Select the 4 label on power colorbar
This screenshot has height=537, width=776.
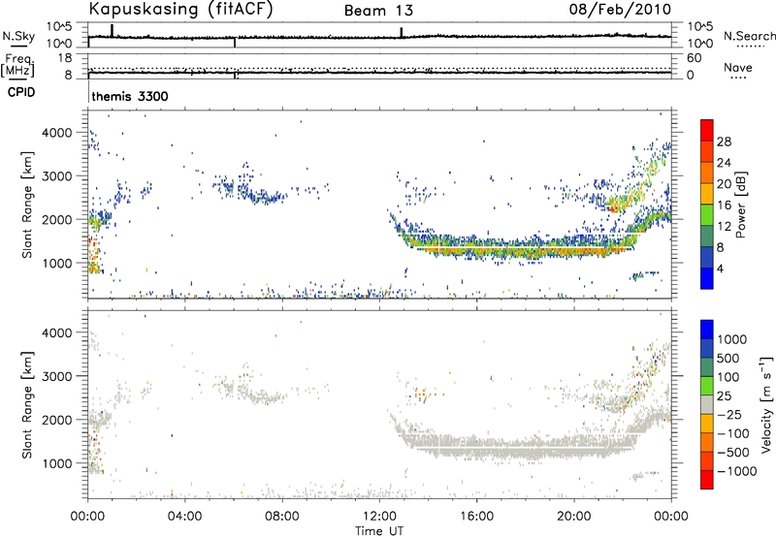point(720,268)
